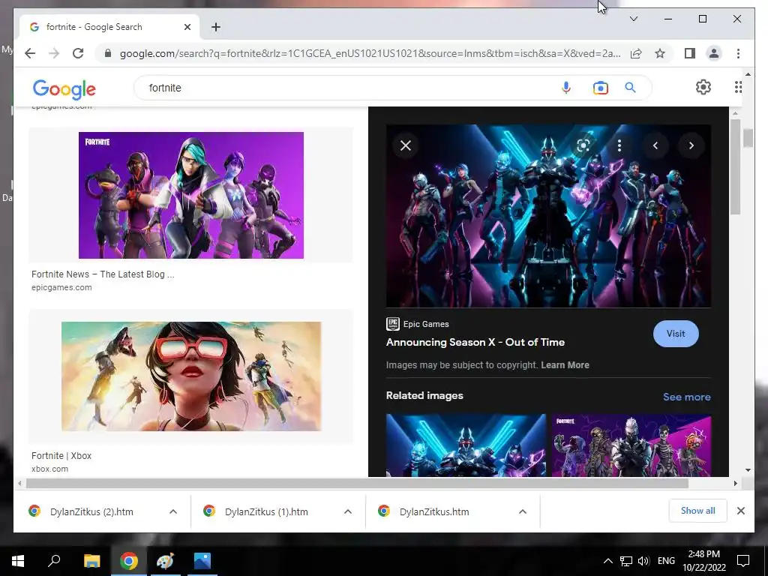Open the Google apps grid
Viewport: 768px width, 576px height.
click(x=738, y=87)
